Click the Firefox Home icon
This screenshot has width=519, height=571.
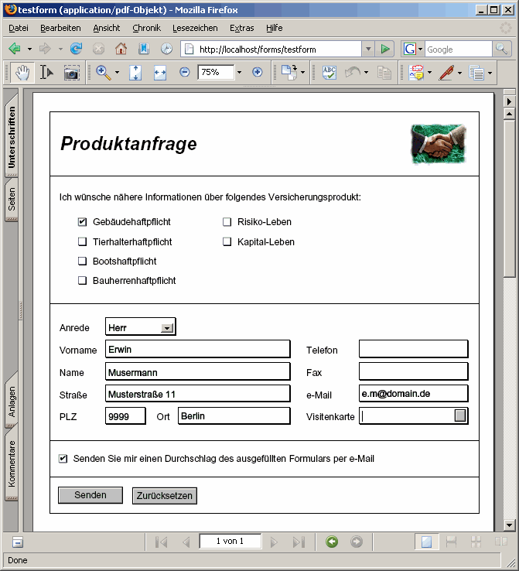click(121, 49)
